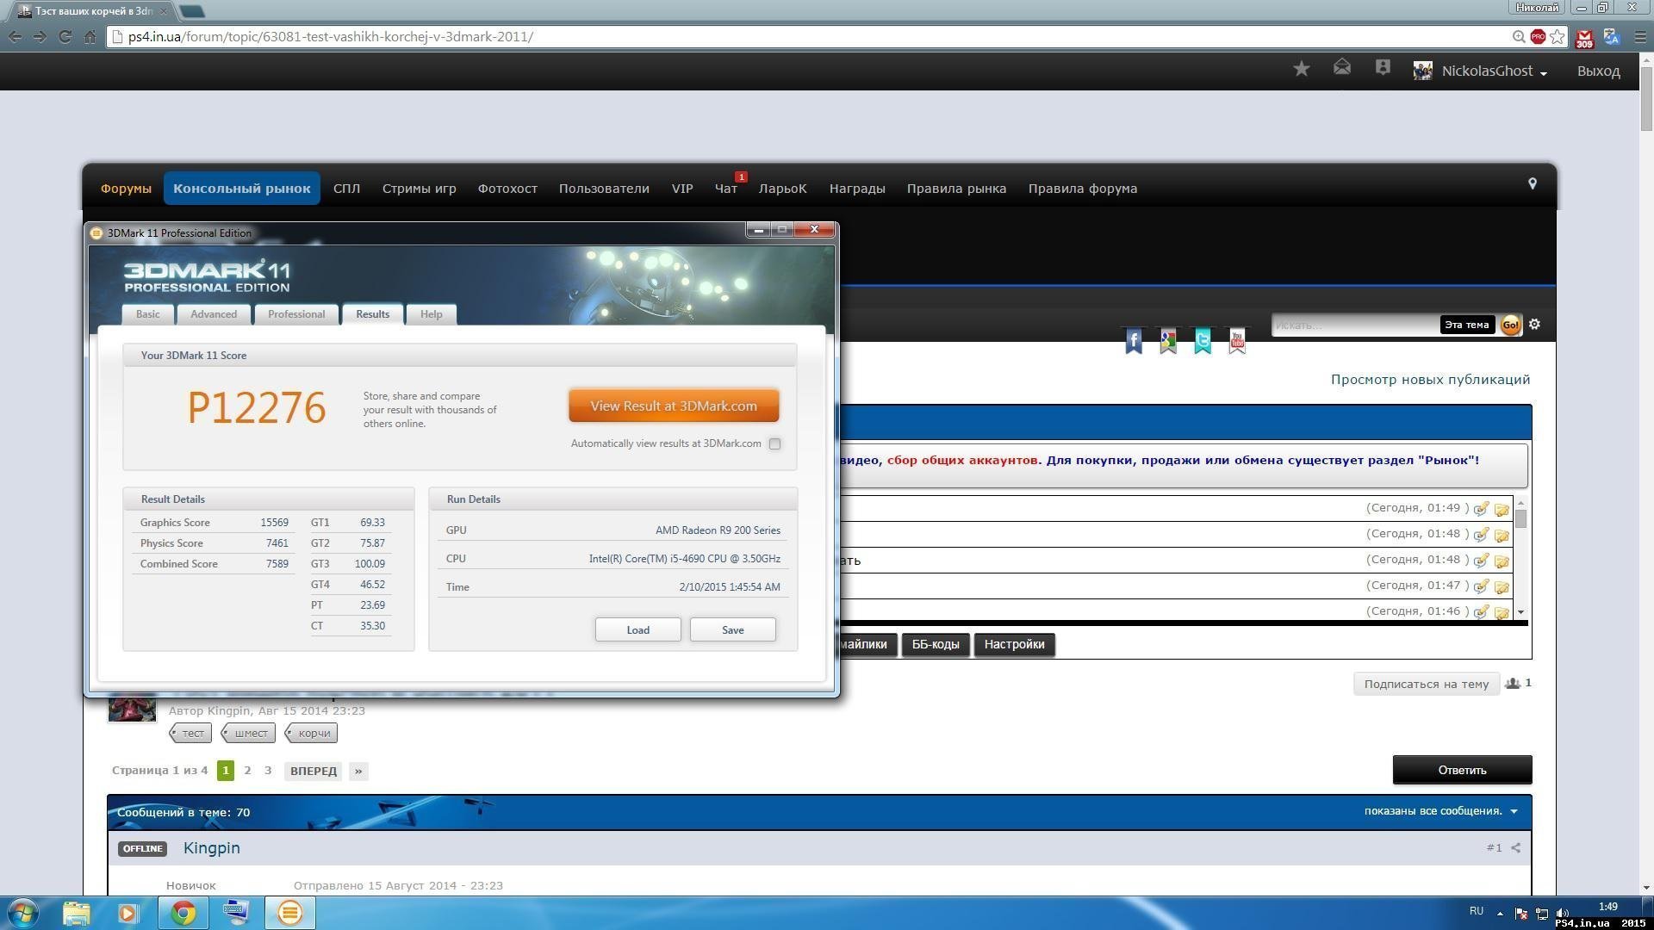
Task: Click Подписаться на тему button
Action: [1427, 684]
